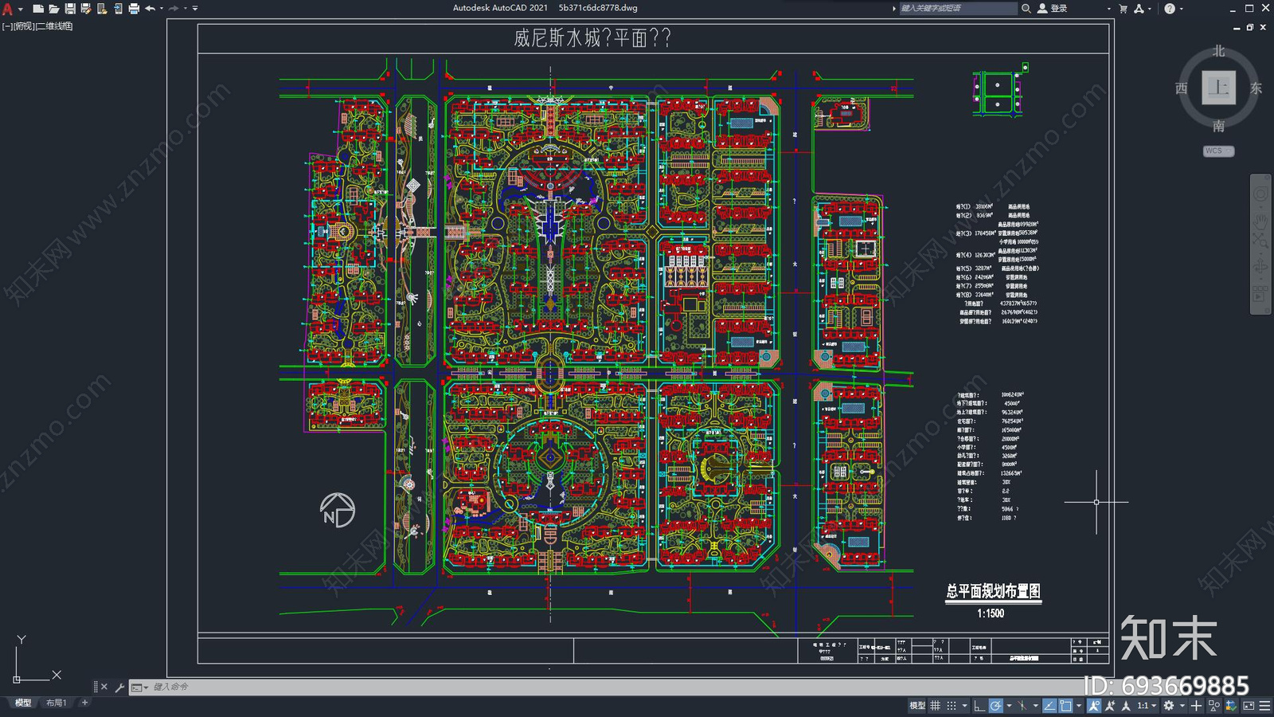Click 东 on the ViewCube compass

pyautogui.click(x=1256, y=89)
